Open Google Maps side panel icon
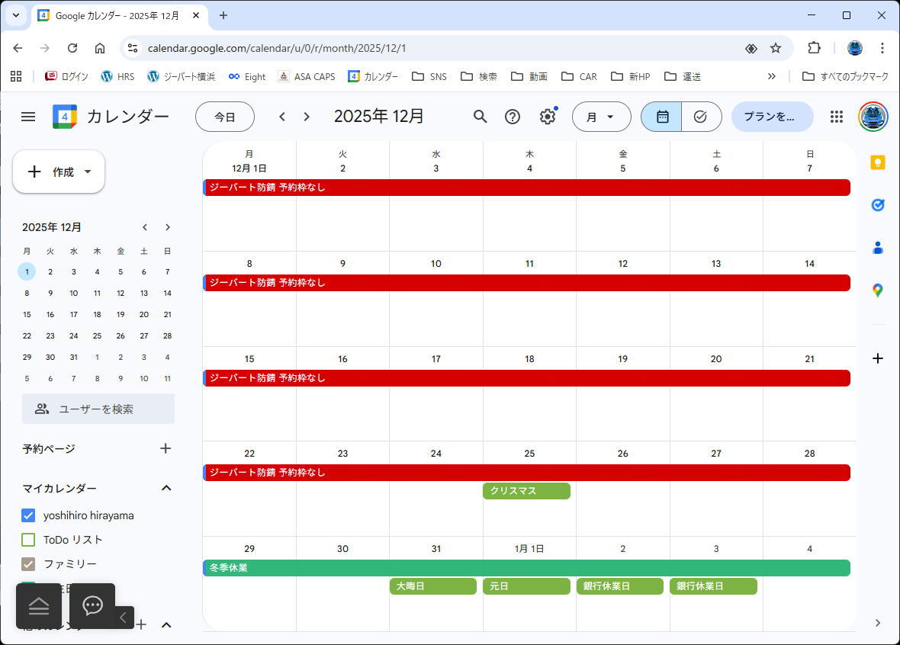Viewport: 900px width, 645px height. pos(878,290)
